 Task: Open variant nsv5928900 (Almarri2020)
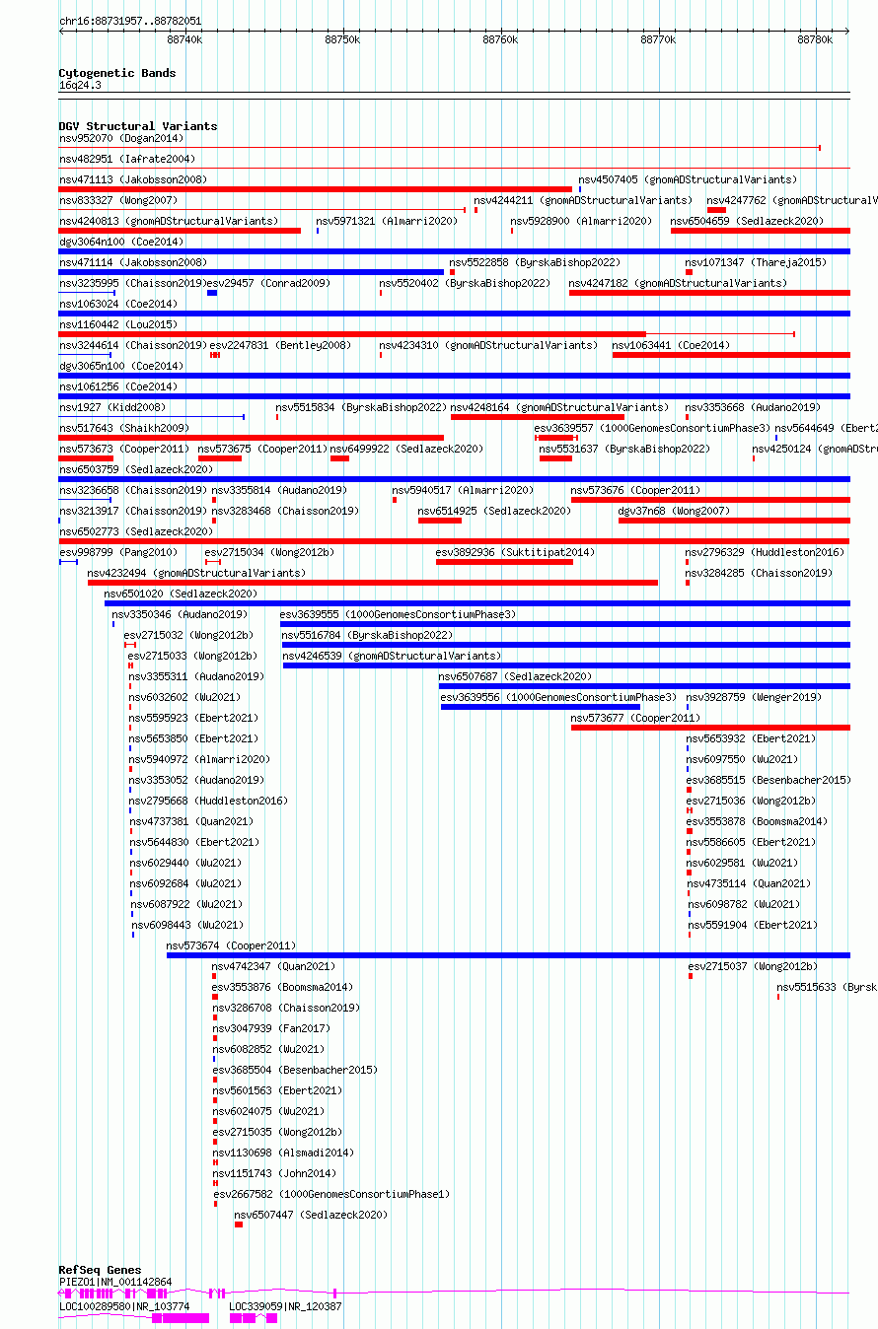pyautogui.click(x=581, y=221)
